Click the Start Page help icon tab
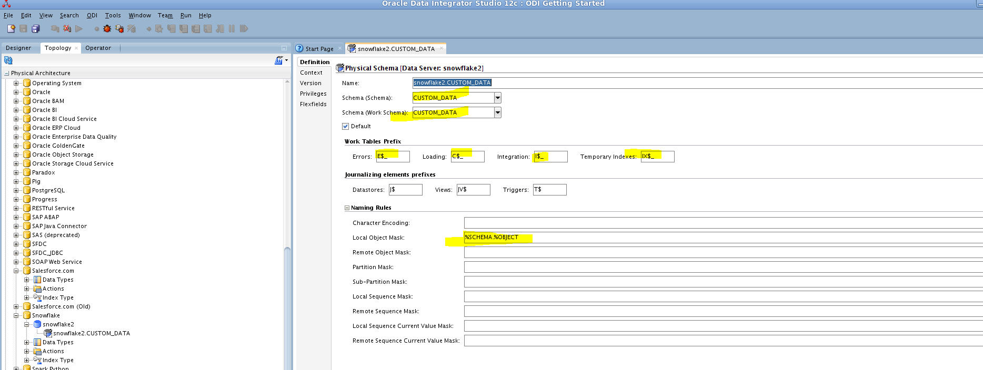 [299, 48]
